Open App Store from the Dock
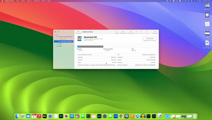This screenshot has width=212, height=120. click(x=72, y=116)
